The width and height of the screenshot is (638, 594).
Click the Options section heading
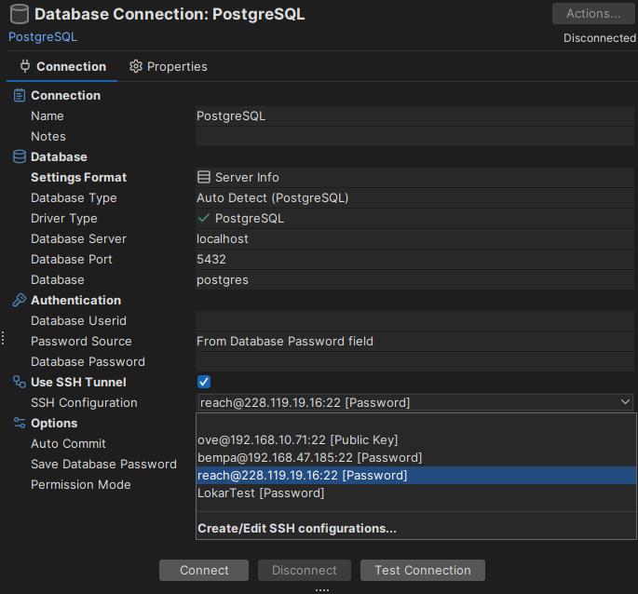tap(54, 423)
